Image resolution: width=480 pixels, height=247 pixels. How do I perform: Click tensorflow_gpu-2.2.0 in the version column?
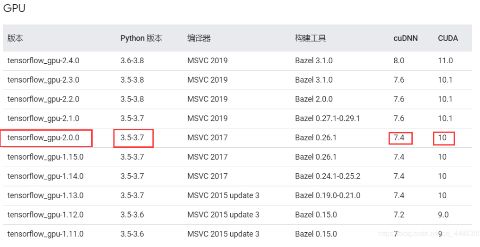click(x=43, y=99)
